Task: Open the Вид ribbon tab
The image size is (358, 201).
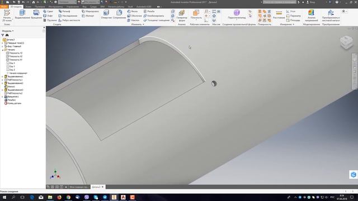Action: (84, 7)
